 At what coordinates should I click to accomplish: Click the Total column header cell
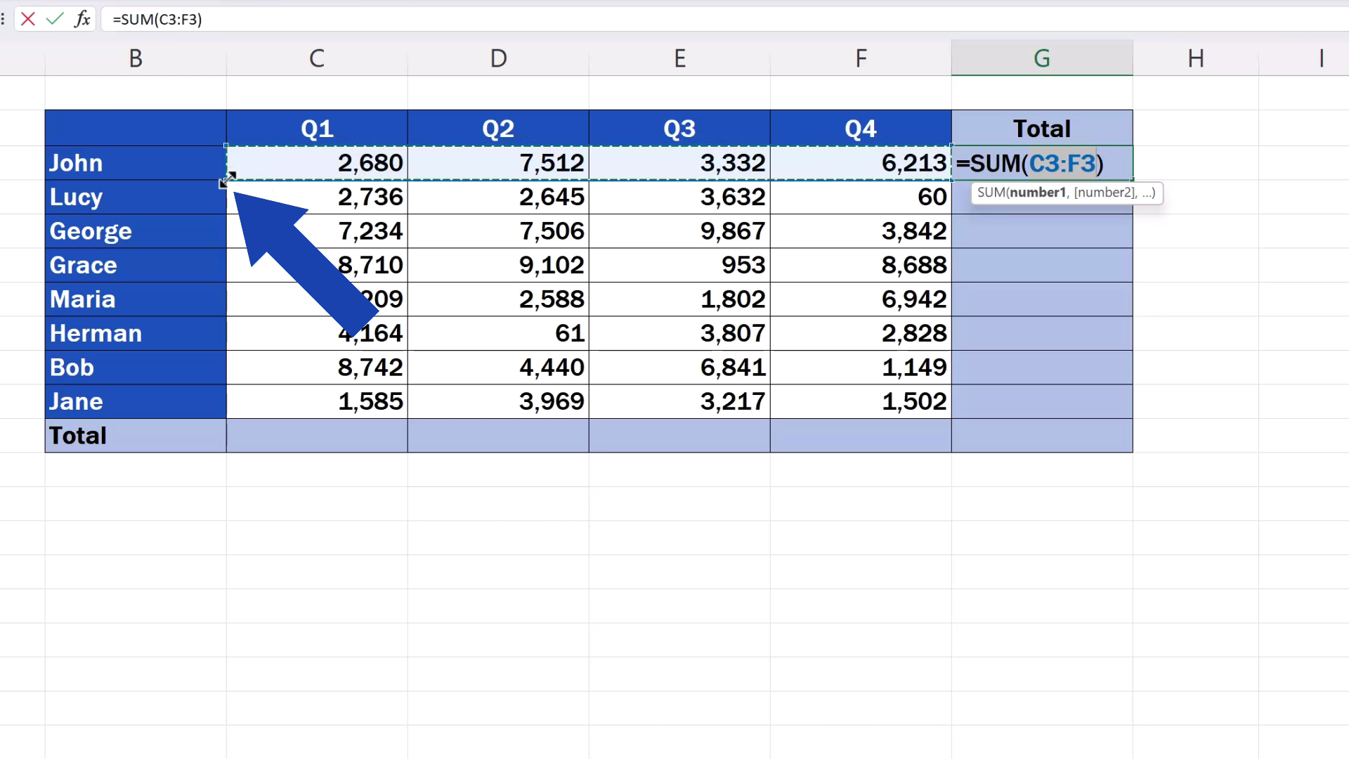pyautogui.click(x=1042, y=127)
